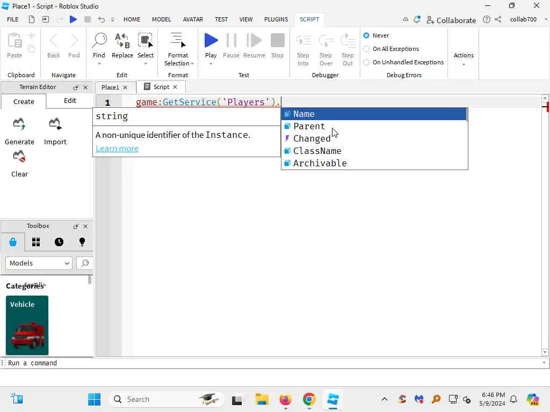Click the Share icon next to help
550x412 pixels.
(x=498, y=19)
